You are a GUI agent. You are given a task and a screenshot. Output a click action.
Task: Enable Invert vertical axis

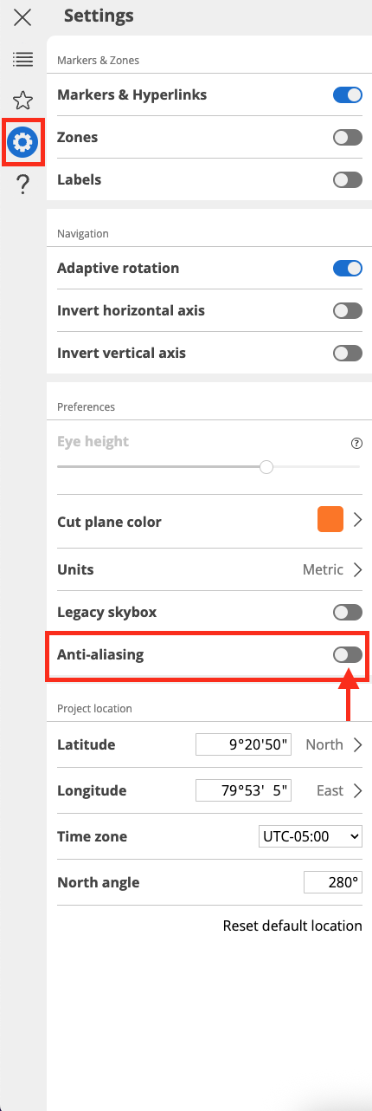coord(348,354)
